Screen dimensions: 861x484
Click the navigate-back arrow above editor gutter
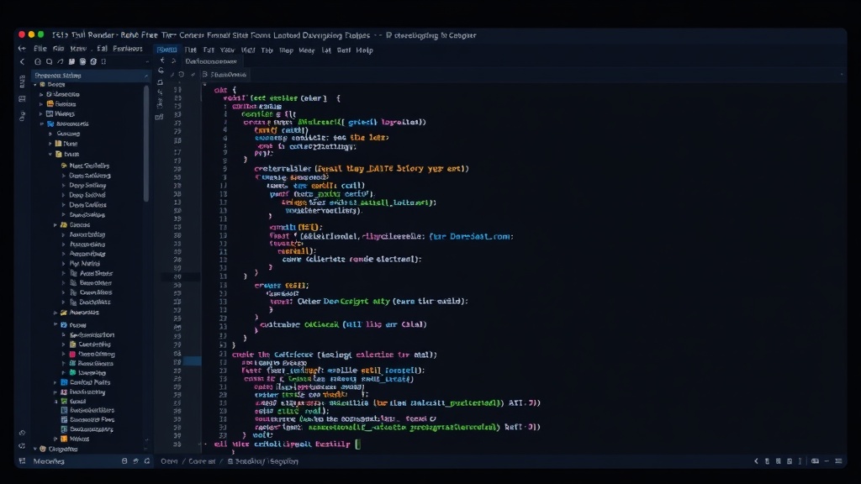pyautogui.click(x=162, y=60)
